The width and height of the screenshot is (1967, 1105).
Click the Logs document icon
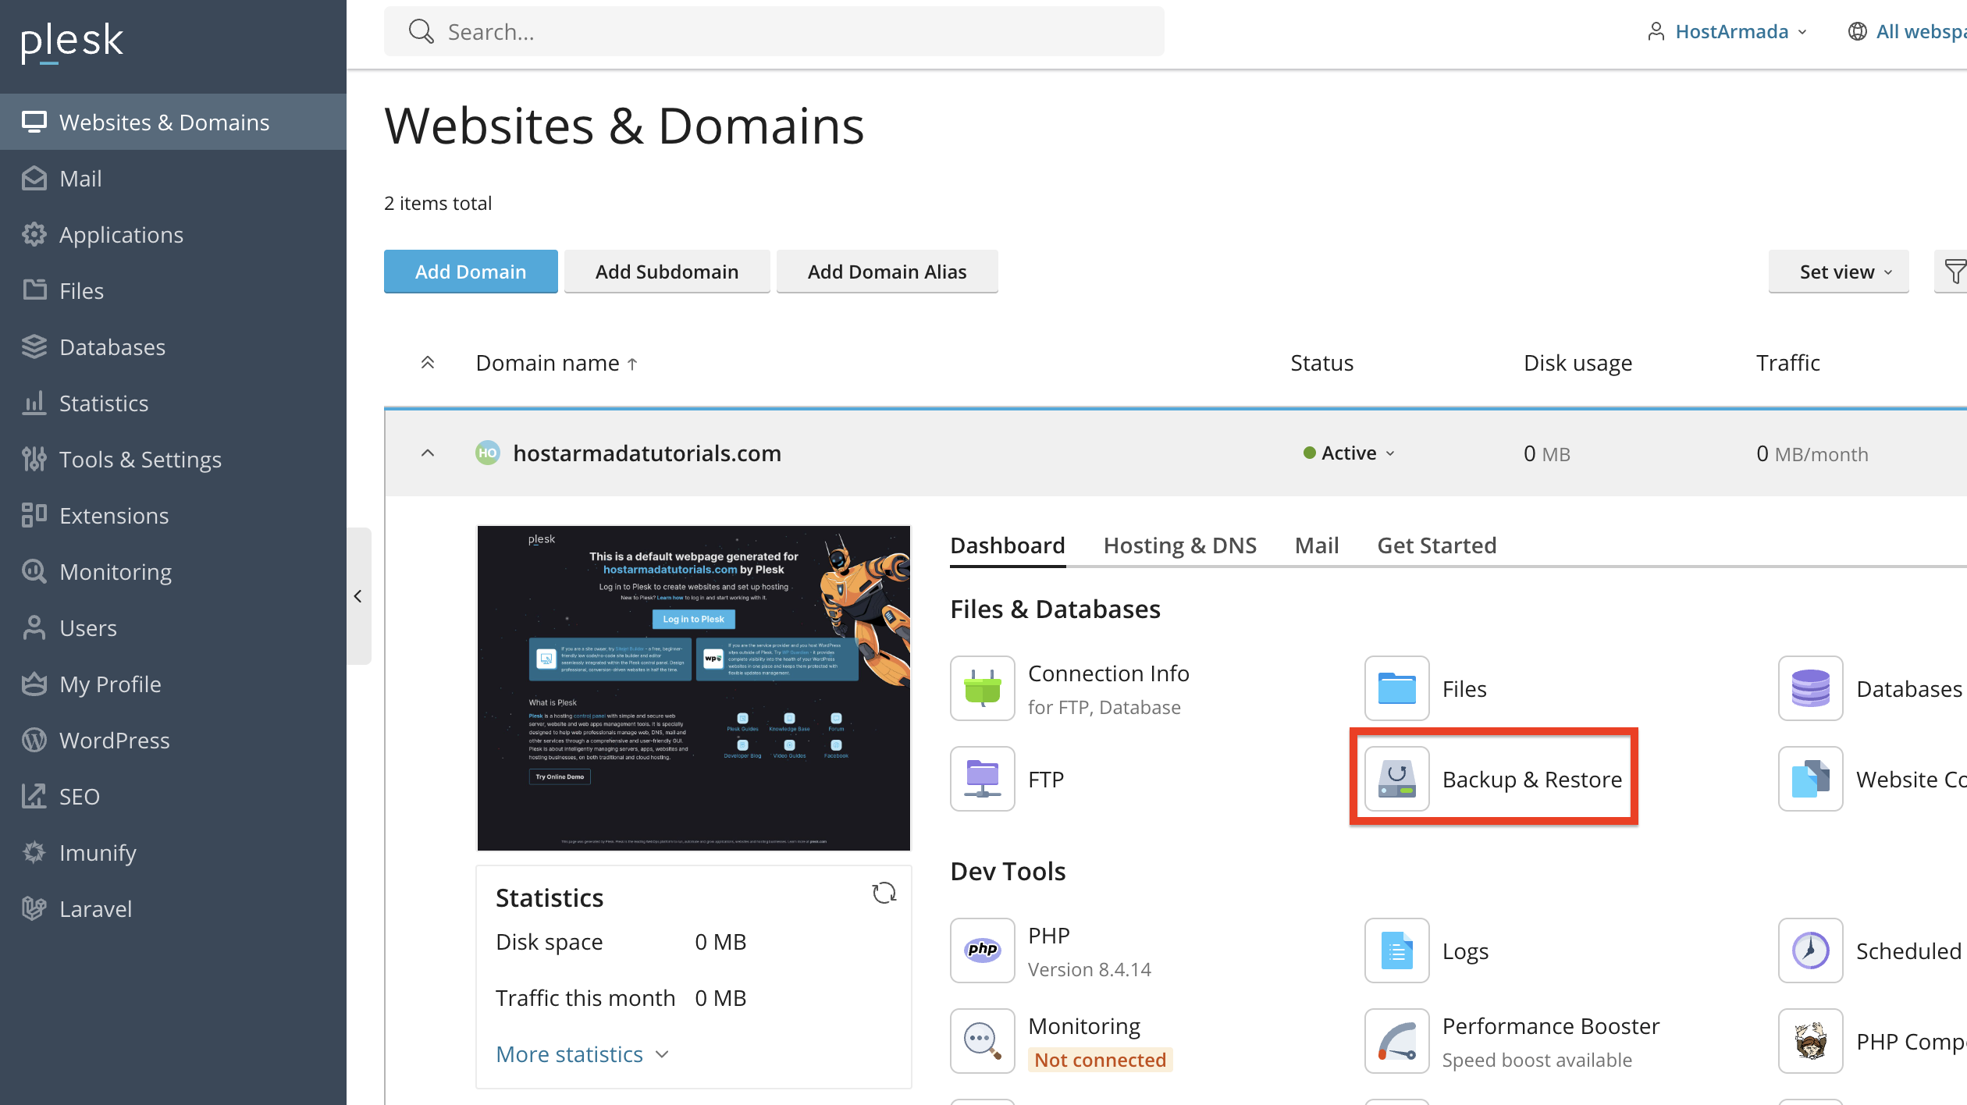[1397, 950]
